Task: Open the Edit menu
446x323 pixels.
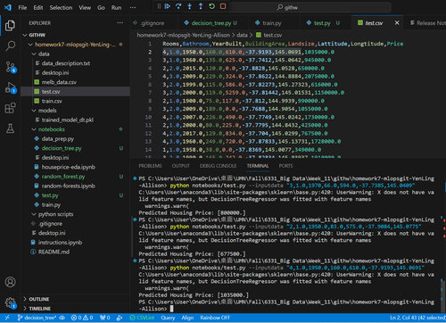Action: [38, 8]
